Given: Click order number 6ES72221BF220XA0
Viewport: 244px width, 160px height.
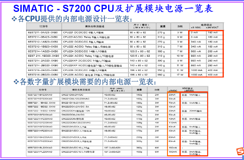Looking at the screenshot, I should pyautogui.click(x=40, y=115).
